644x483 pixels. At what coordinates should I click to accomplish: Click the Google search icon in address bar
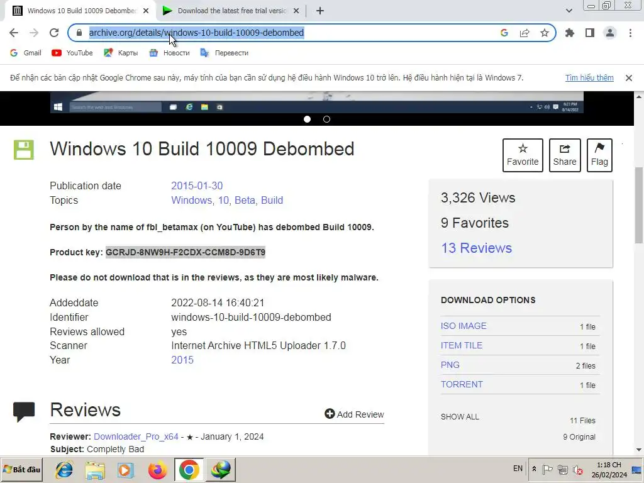tap(504, 33)
